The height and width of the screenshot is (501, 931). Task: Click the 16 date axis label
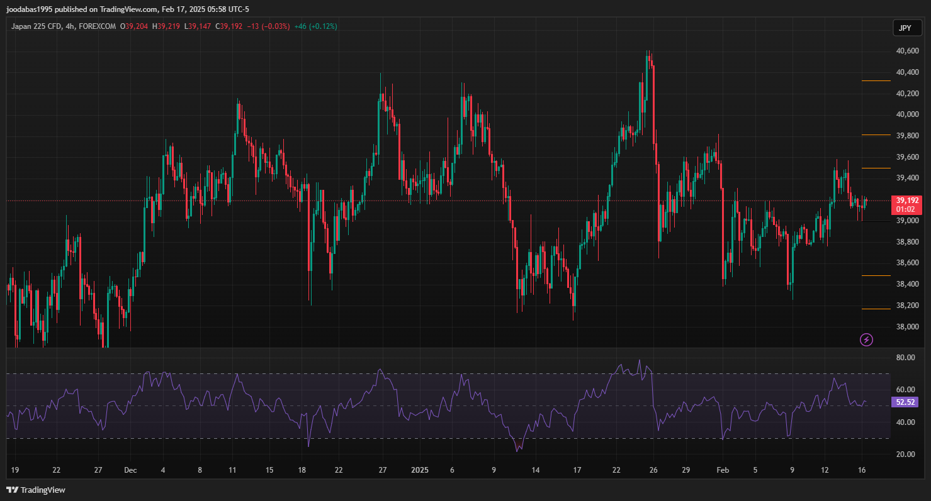point(862,470)
